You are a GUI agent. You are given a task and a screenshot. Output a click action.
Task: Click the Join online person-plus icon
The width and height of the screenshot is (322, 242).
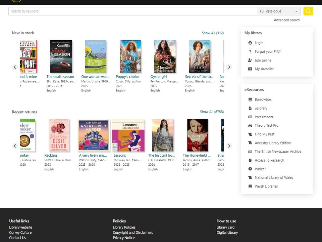(250, 60)
